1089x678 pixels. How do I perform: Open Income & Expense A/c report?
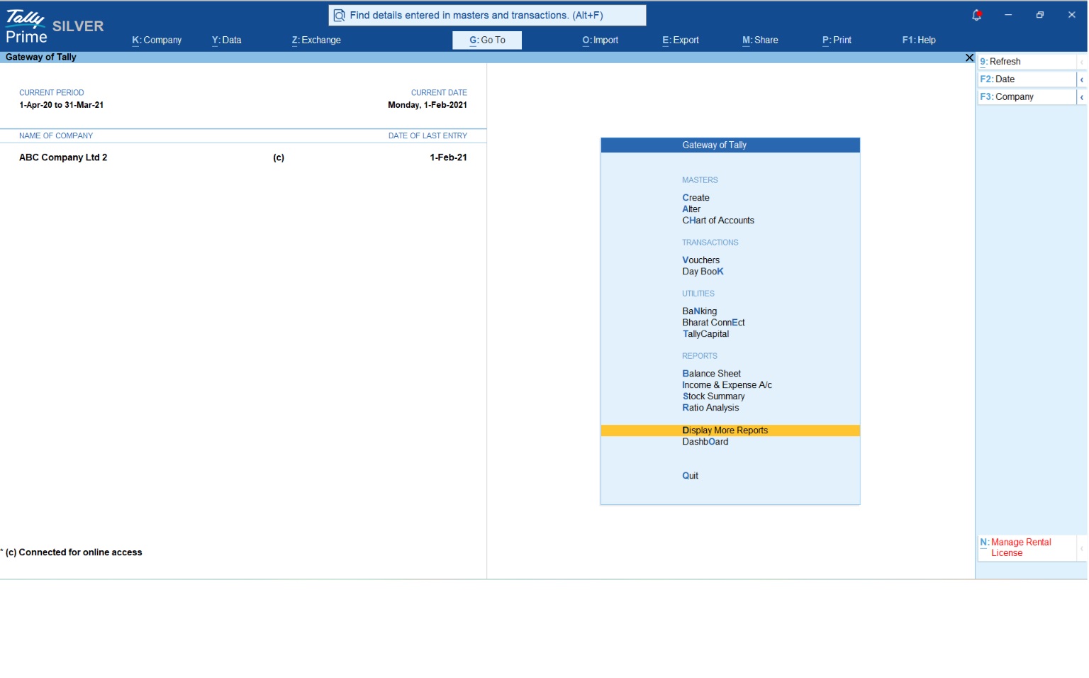[x=727, y=385]
